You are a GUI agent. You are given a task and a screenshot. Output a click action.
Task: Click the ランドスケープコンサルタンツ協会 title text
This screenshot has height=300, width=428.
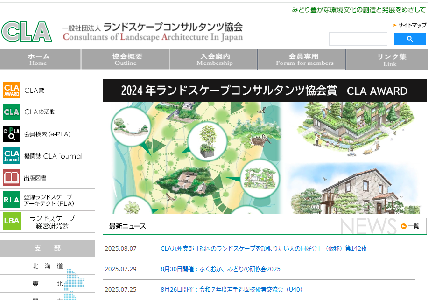click(173, 28)
